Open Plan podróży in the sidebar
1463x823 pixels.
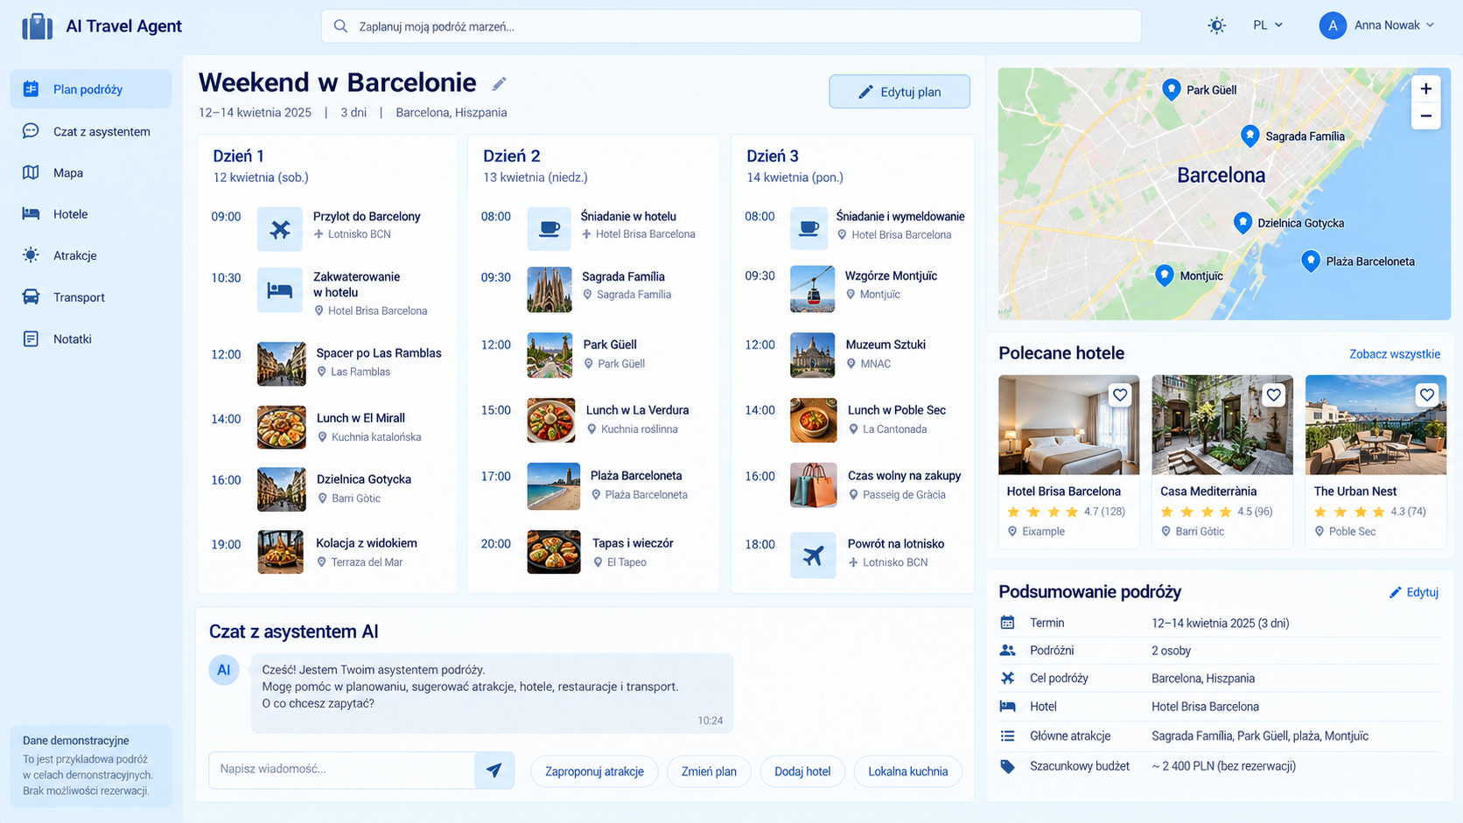coord(91,89)
